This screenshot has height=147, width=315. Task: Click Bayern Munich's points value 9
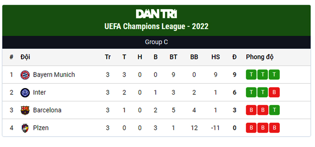tap(234, 75)
